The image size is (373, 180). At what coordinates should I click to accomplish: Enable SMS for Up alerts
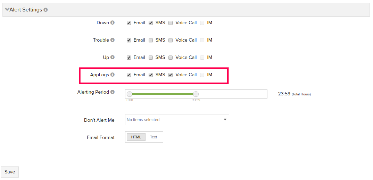pos(151,58)
